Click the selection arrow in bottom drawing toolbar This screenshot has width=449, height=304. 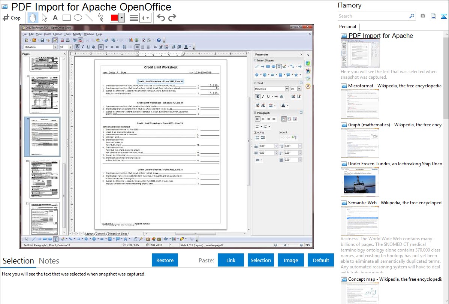pyautogui.click(x=26, y=239)
